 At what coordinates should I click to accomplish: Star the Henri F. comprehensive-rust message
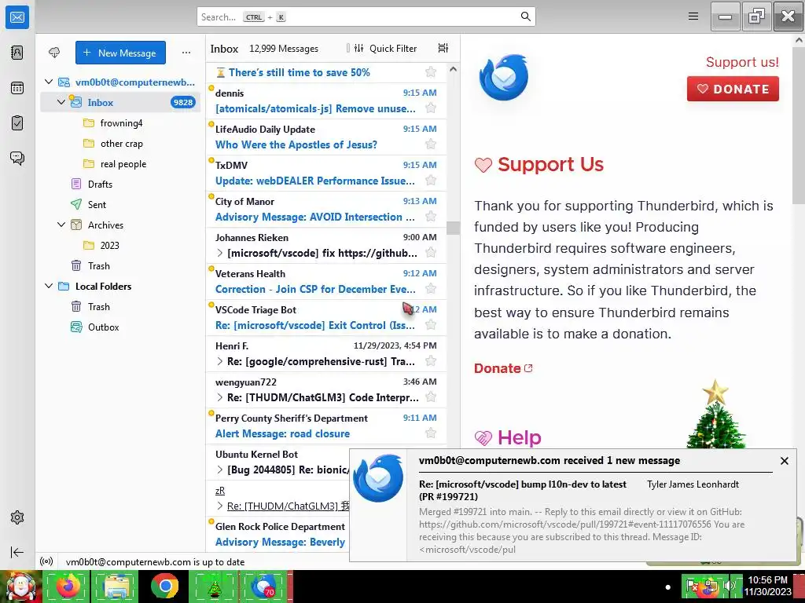[431, 361]
